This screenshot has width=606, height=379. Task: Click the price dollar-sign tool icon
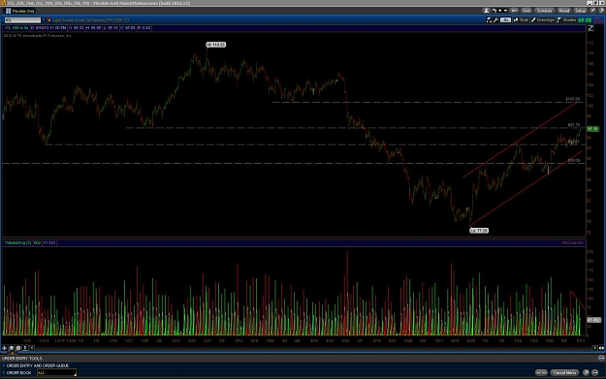pos(25,348)
